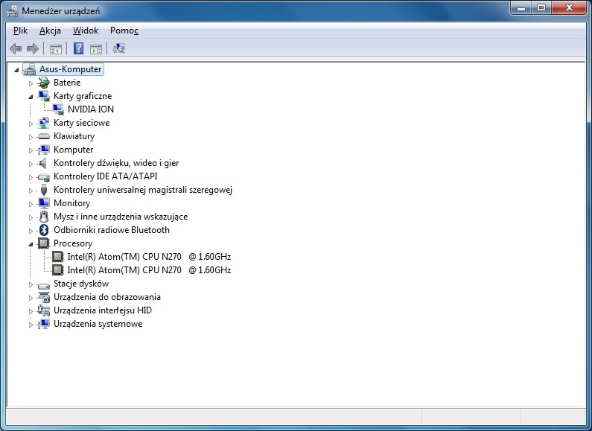The width and height of the screenshot is (592, 431).
Task: Minimize the Menedżer urządzeń window
Action: pos(521,8)
